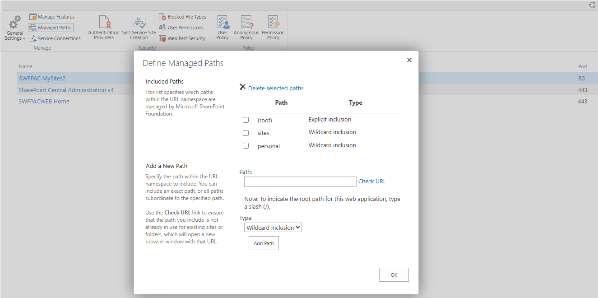Check the (root) path checkbox

pos(246,120)
